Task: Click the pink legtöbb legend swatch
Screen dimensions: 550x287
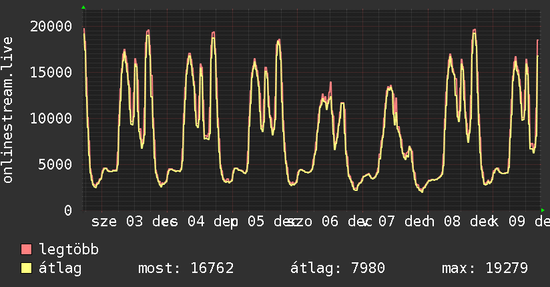Action: coord(26,249)
